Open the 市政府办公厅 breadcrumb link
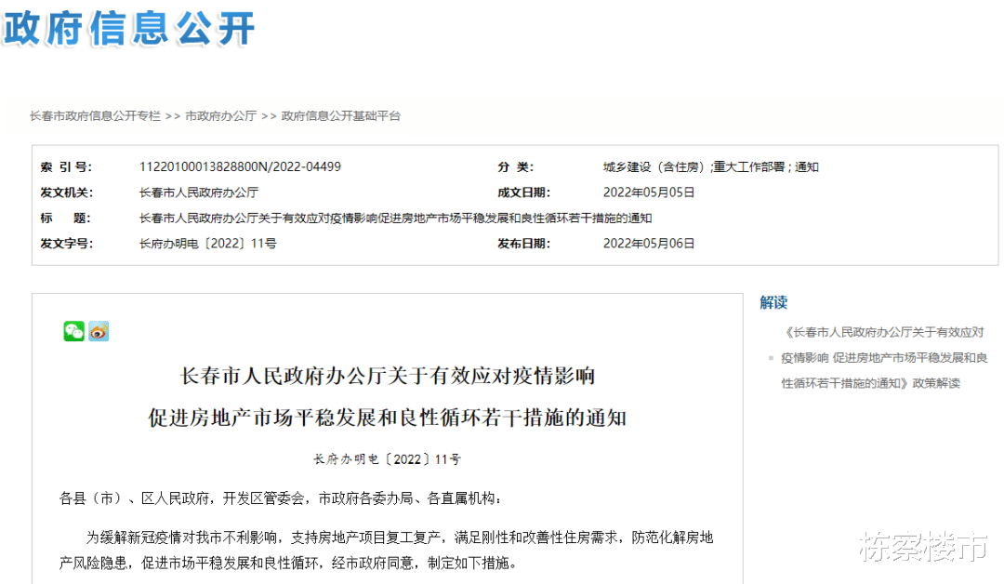Viewport: 1004px width, 584px height. click(x=220, y=115)
